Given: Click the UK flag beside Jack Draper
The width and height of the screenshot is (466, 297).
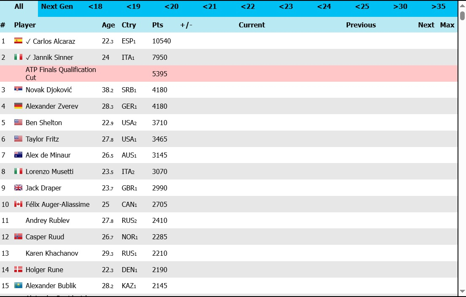Looking at the screenshot, I should click(x=18, y=188).
